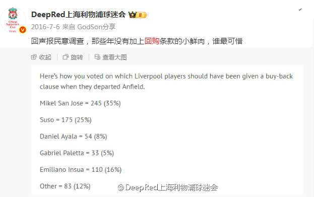Expand the post options chevron menu
The image size is (314, 197).
(x=300, y=10)
